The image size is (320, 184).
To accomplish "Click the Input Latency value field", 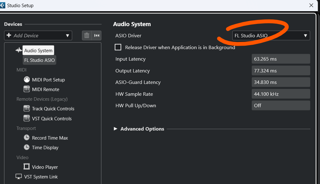I will click(281, 59).
